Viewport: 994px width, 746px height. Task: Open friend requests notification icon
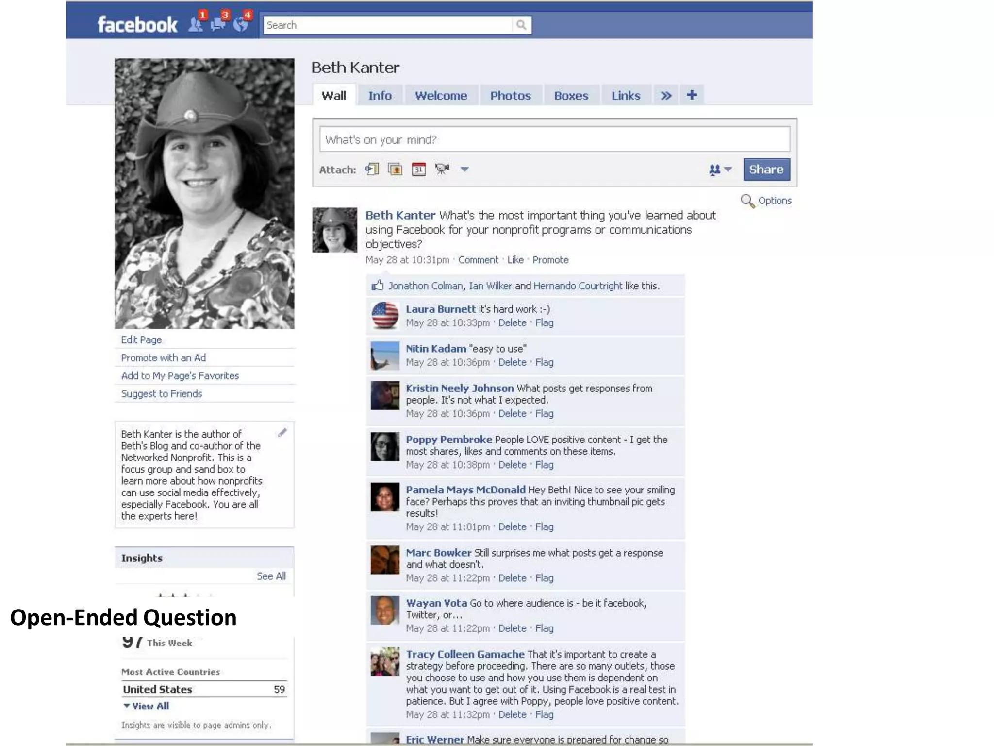pos(196,24)
